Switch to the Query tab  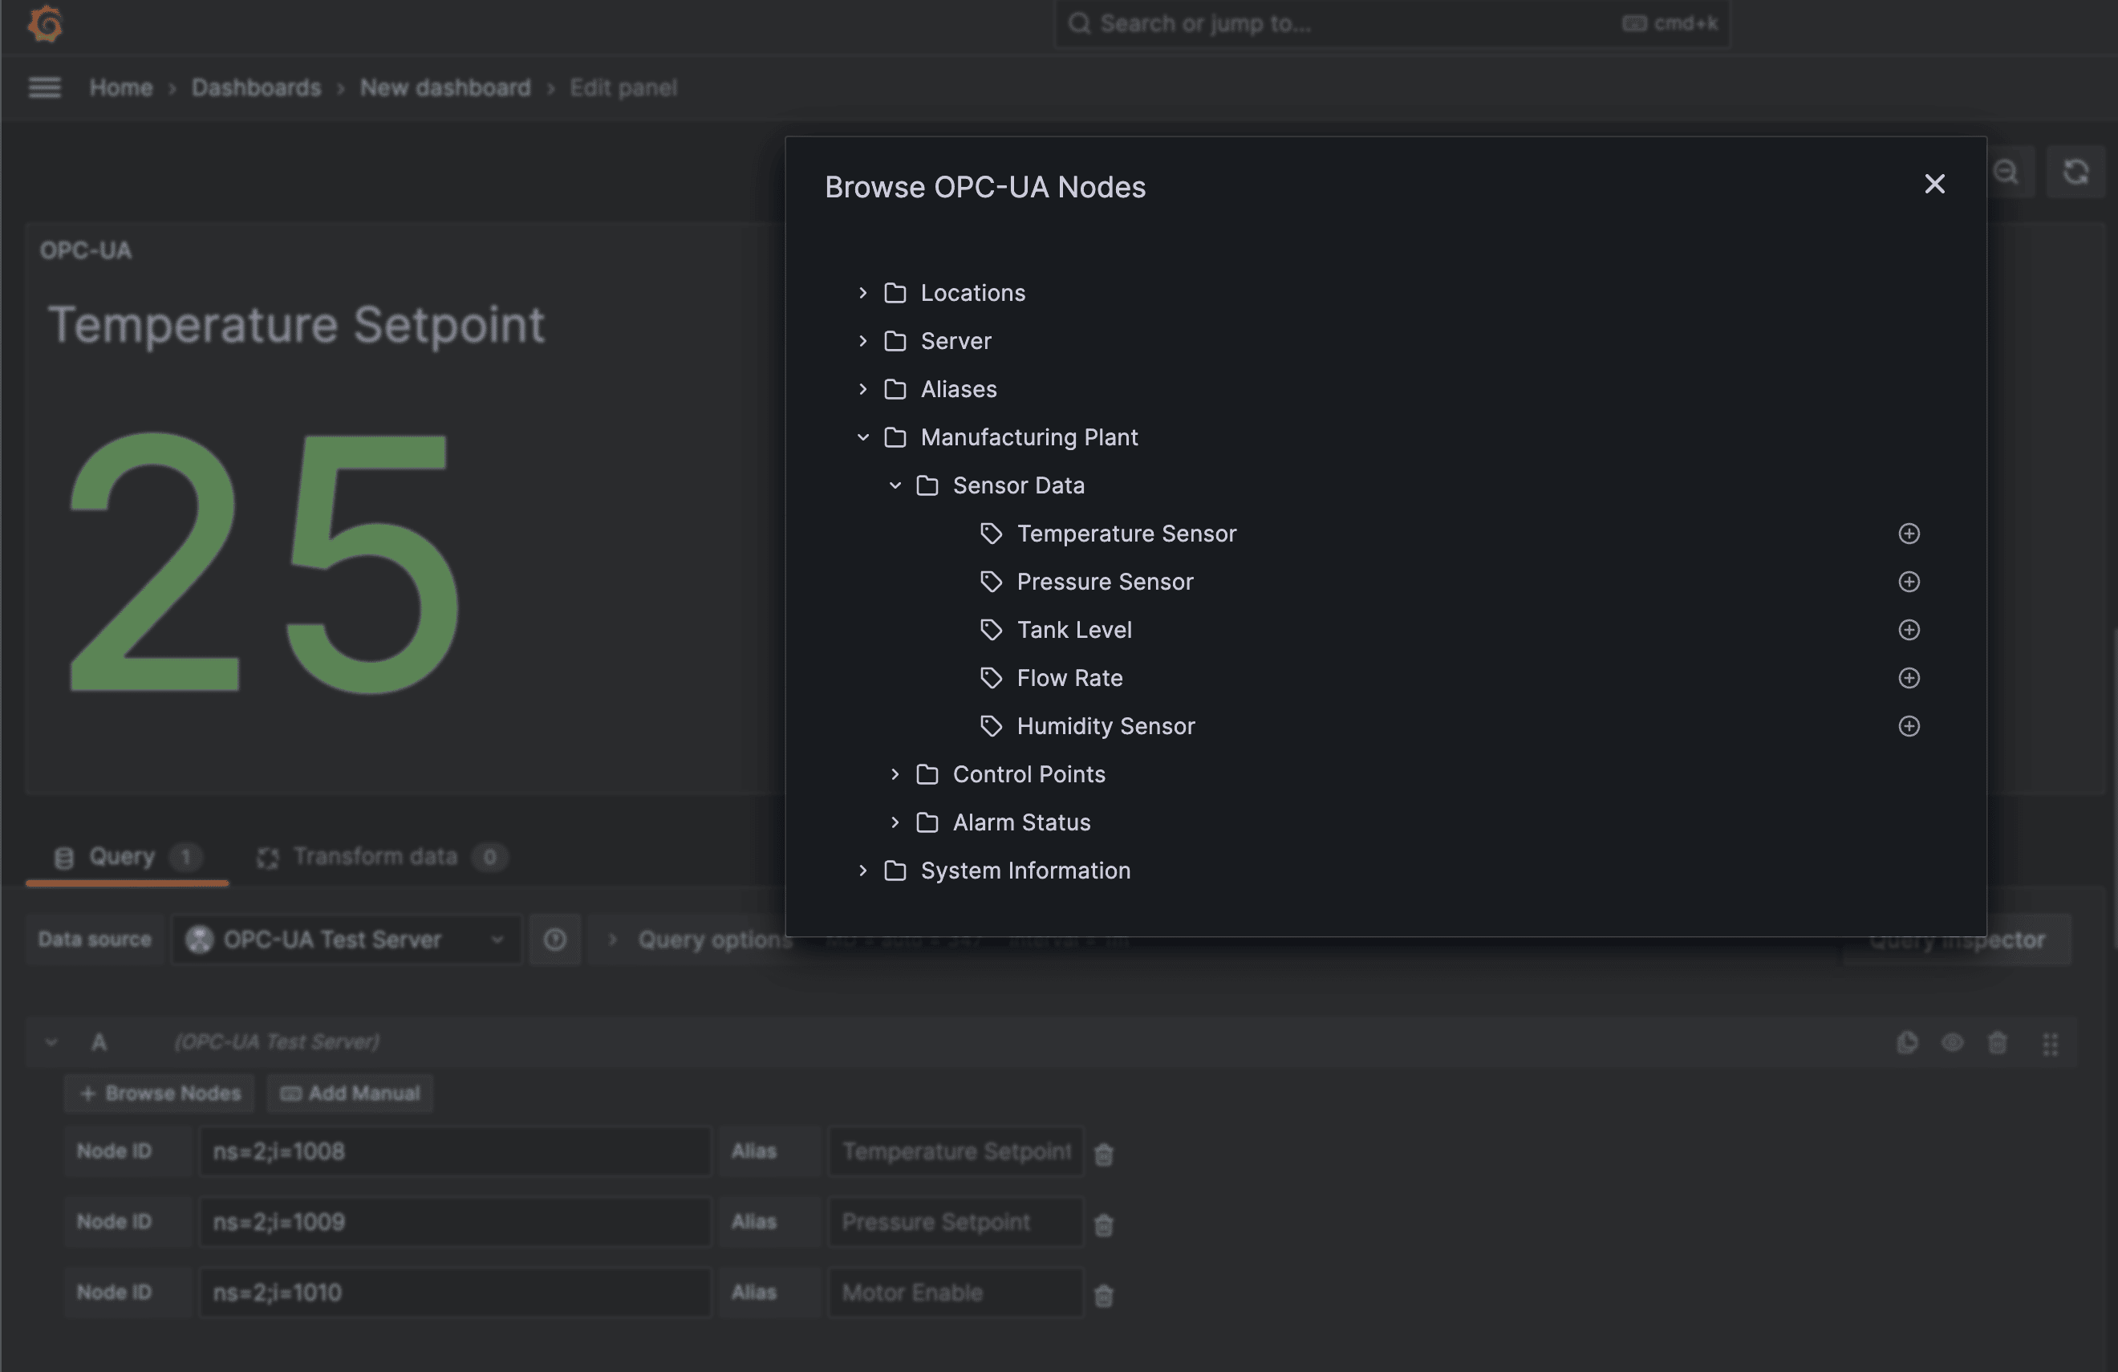(128, 857)
